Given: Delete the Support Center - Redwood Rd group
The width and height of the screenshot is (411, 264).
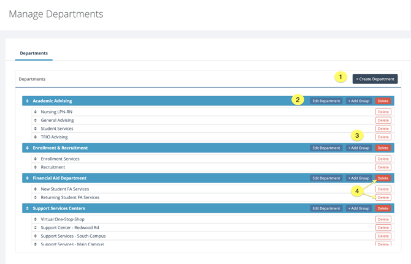Looking at the screenshot, I should click(x=383, y=228).
